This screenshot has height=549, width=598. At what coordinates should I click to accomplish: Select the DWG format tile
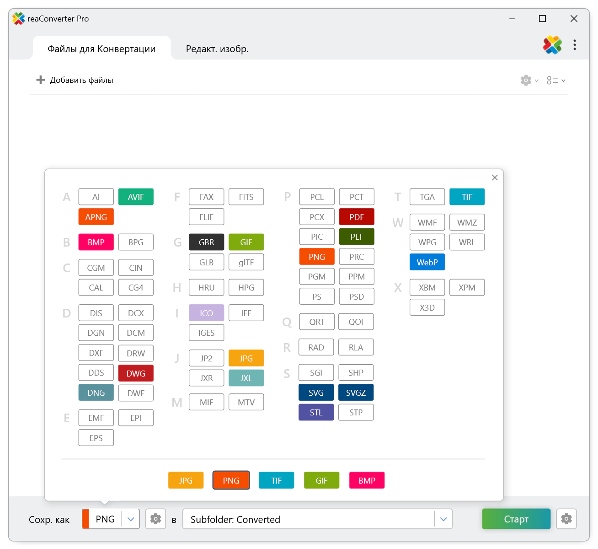[136, 373]
